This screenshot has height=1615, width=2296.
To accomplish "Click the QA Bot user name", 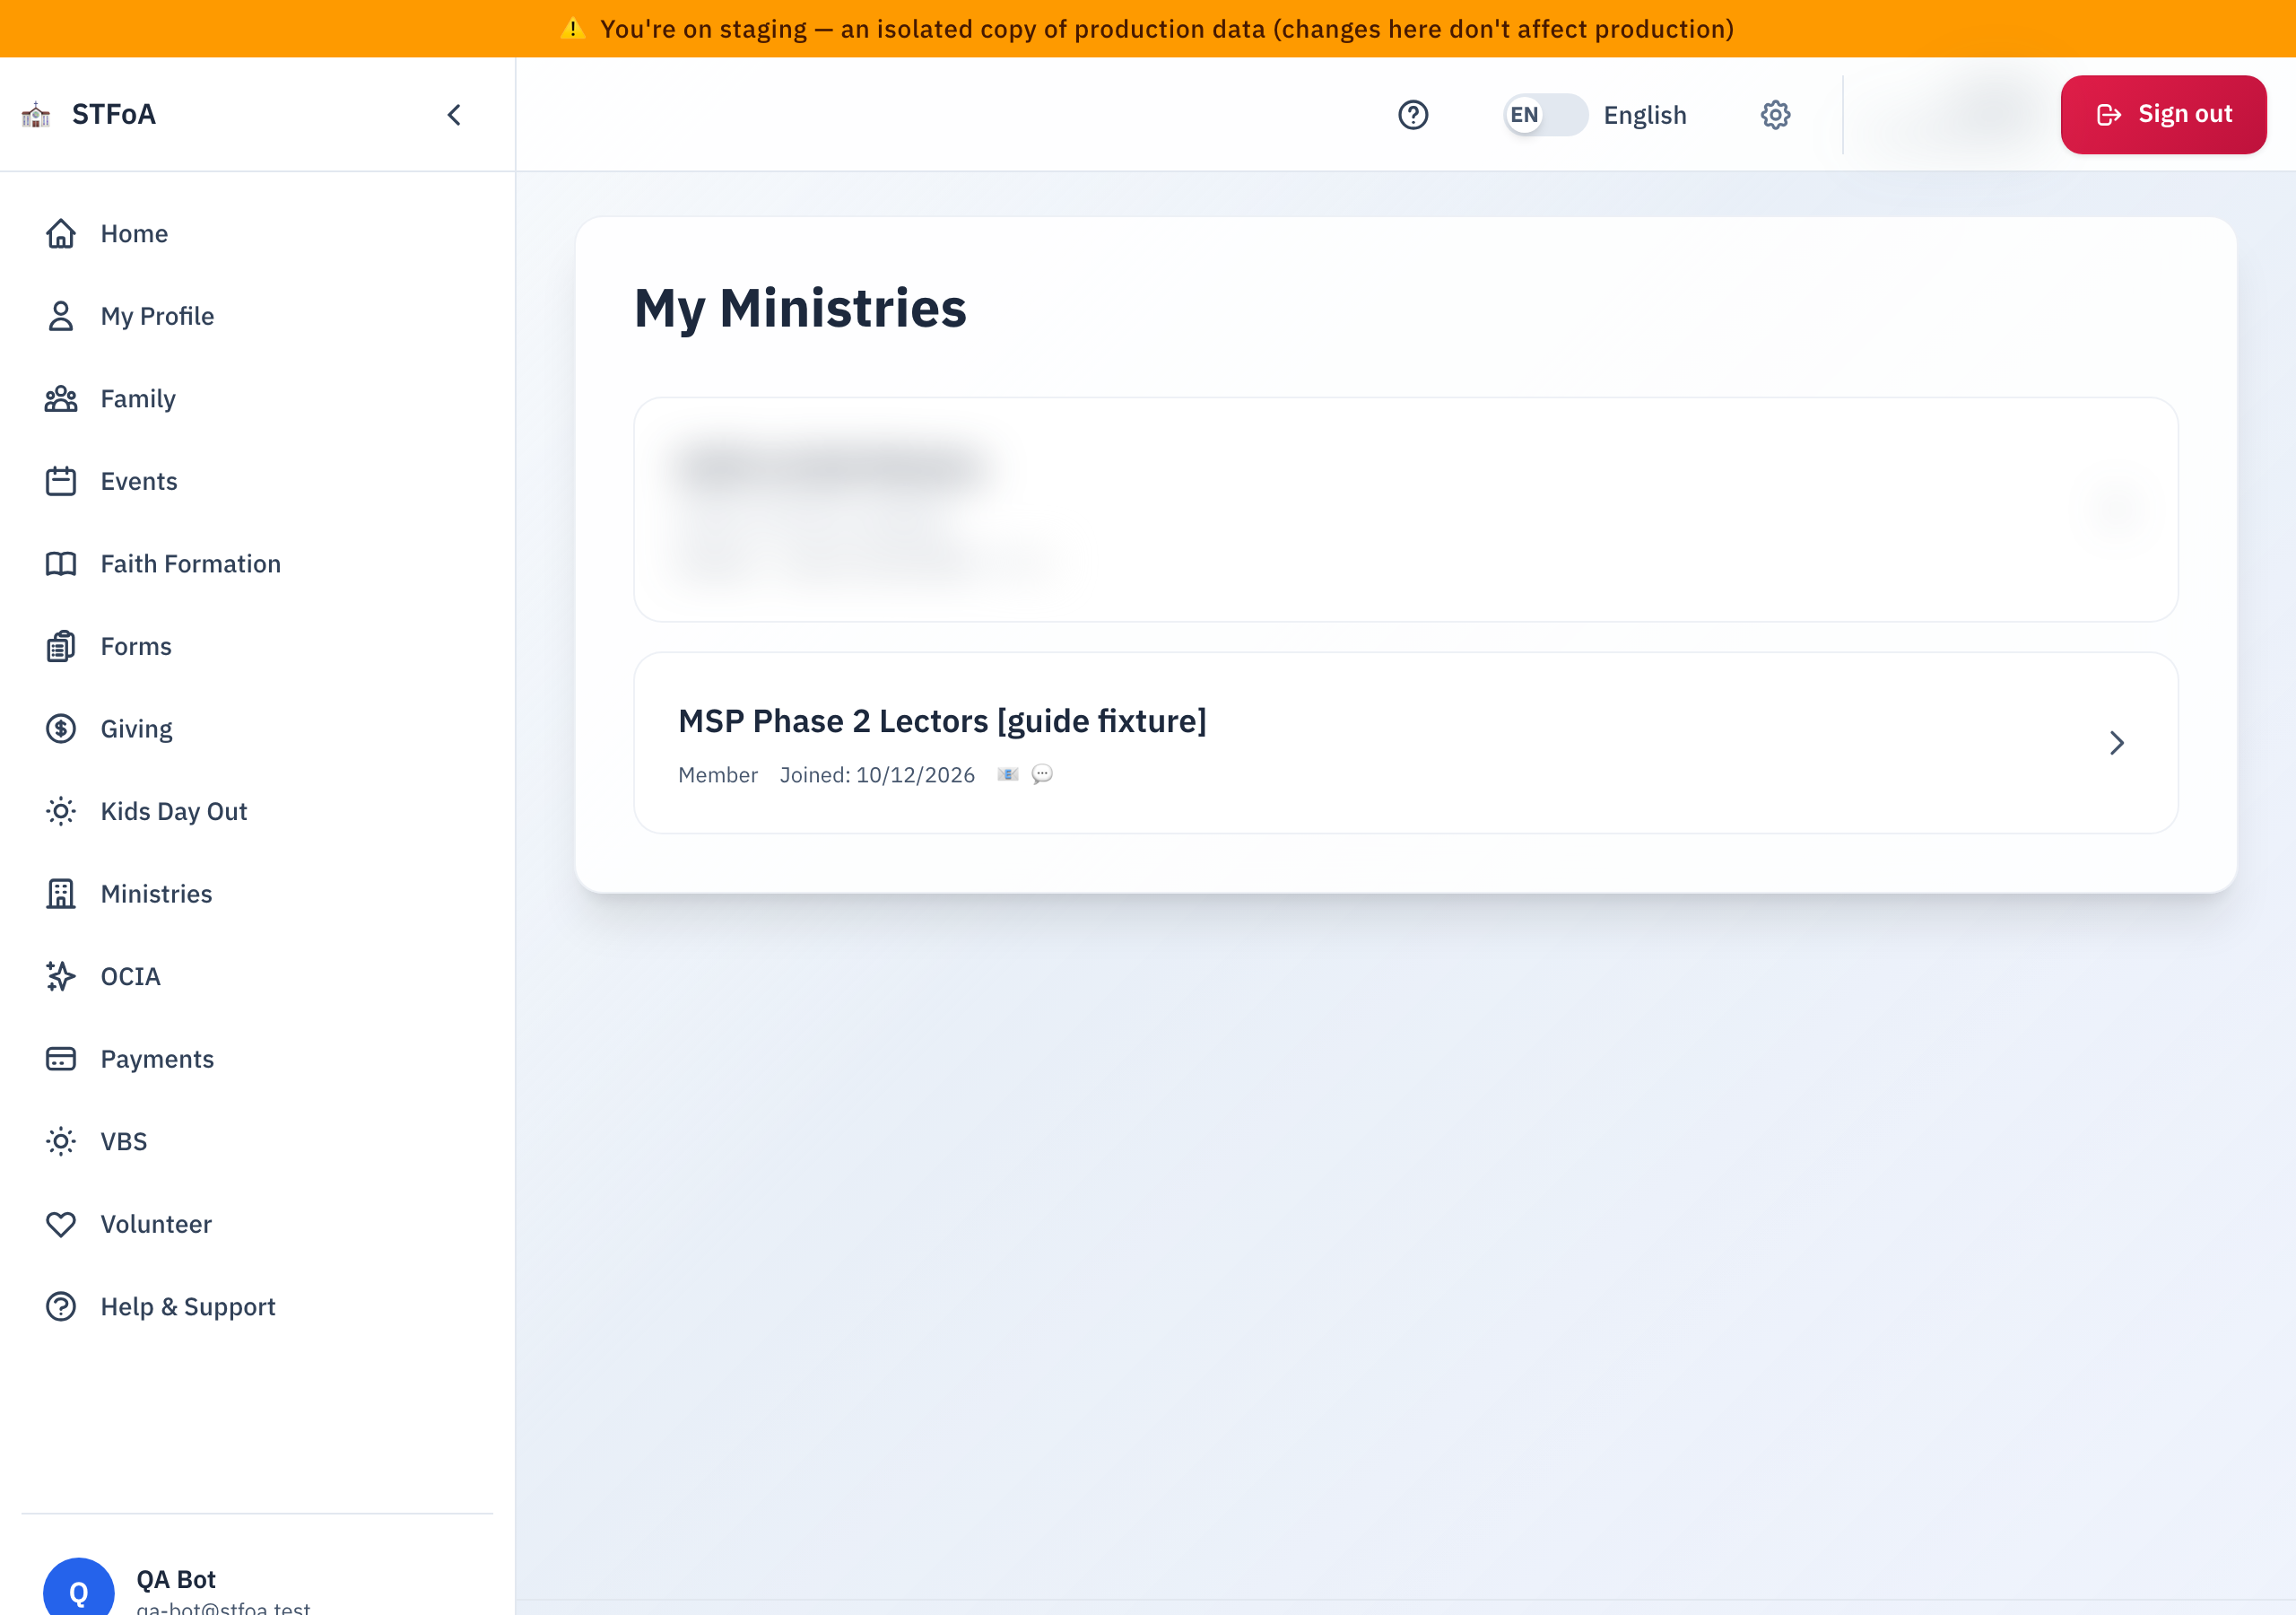I will click(176, 1579).
